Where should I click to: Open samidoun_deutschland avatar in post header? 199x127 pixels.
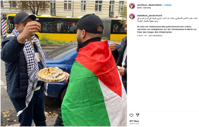pyautogui.click(x=132, y=6)
